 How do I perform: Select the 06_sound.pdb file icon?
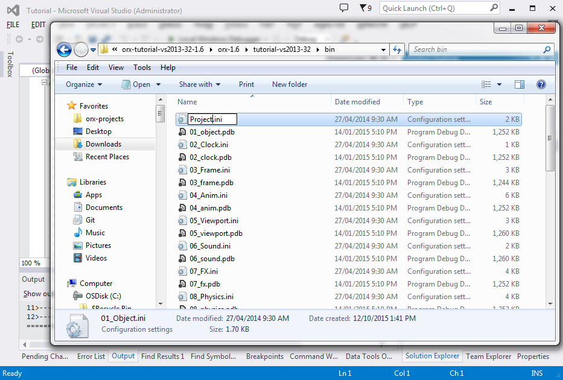click(182, 259)
